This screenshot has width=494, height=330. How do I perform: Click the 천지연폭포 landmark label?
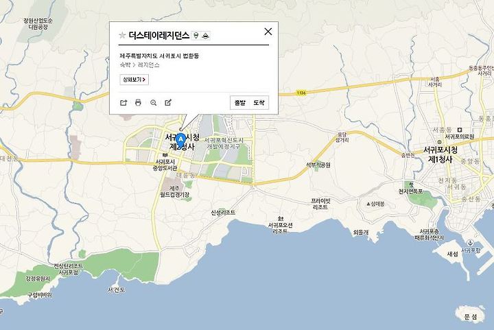point(410,191)
